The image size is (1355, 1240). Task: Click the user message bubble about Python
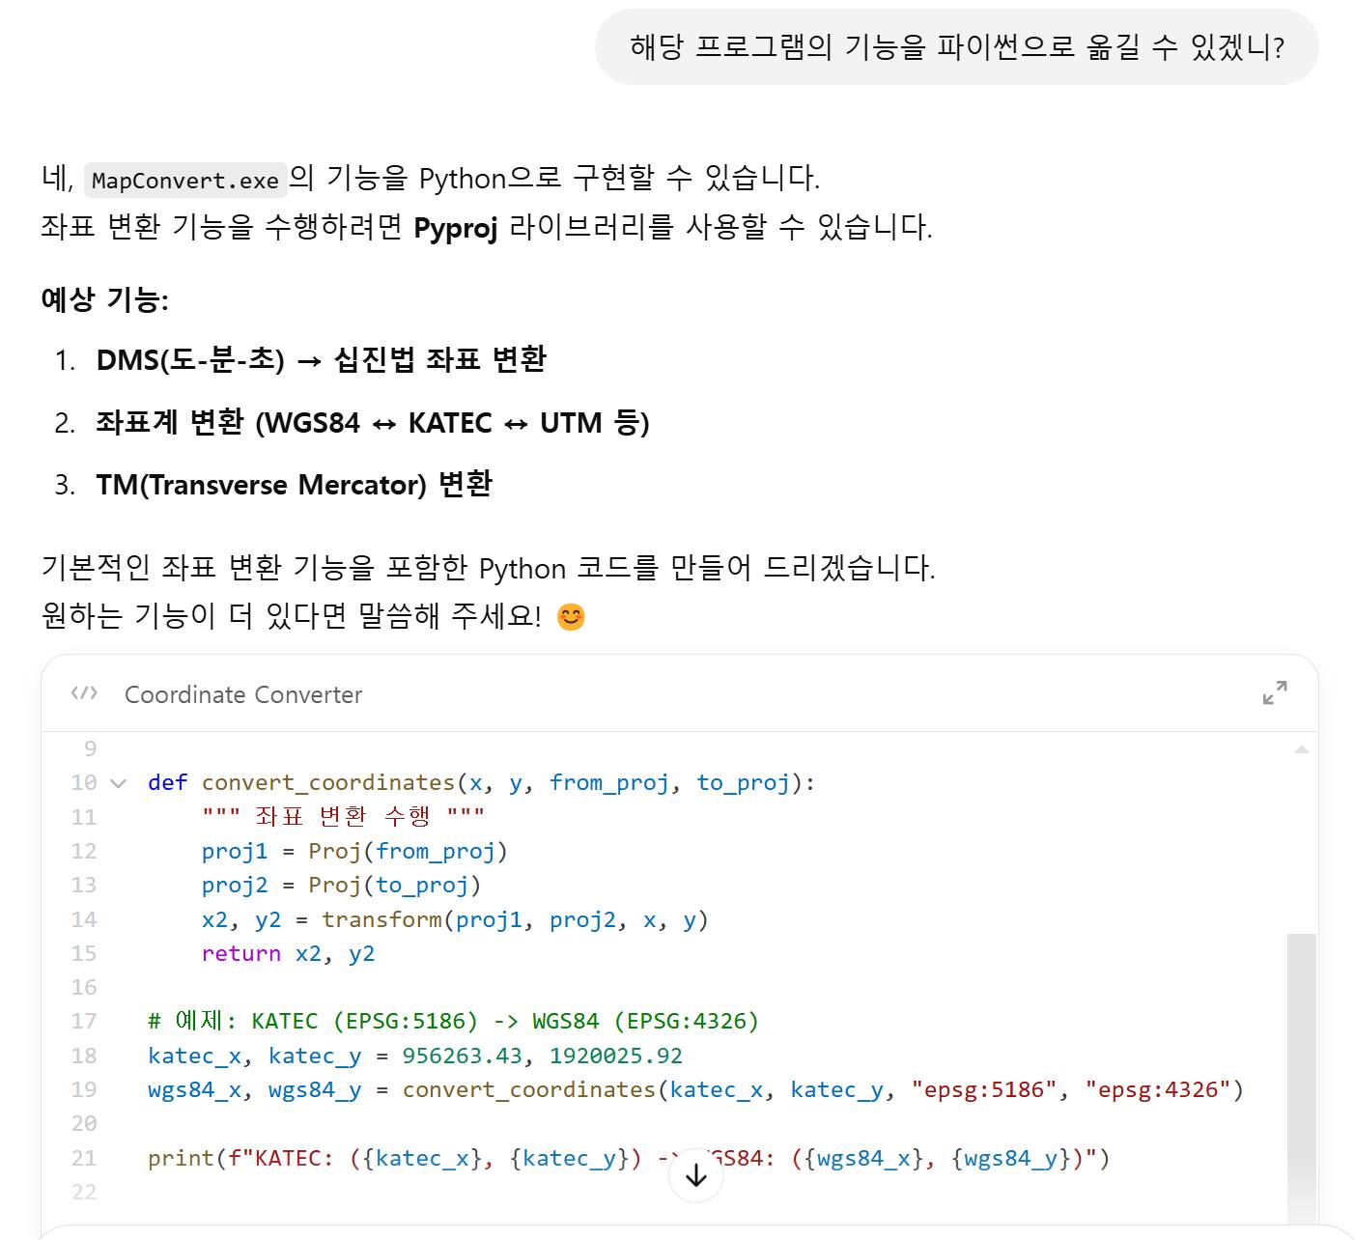click(956, 47)
